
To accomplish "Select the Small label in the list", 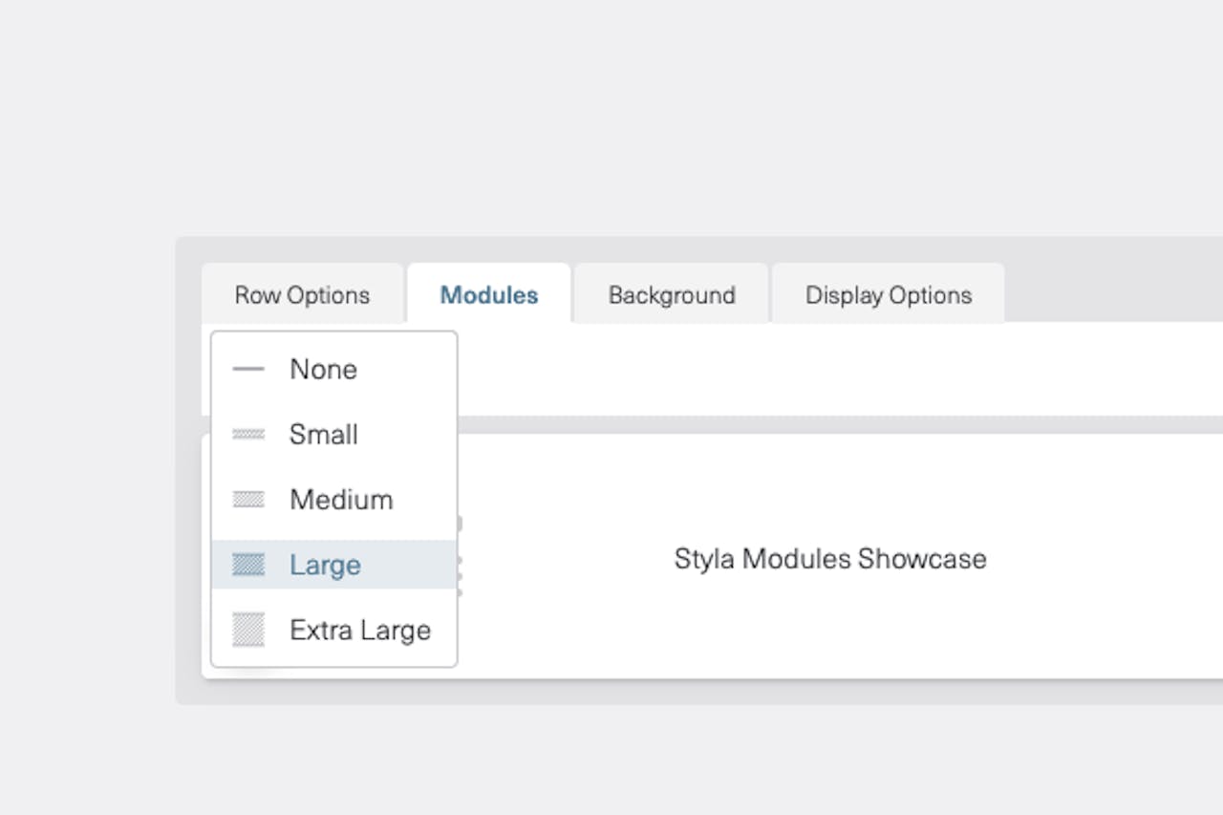I will (323, 435).
